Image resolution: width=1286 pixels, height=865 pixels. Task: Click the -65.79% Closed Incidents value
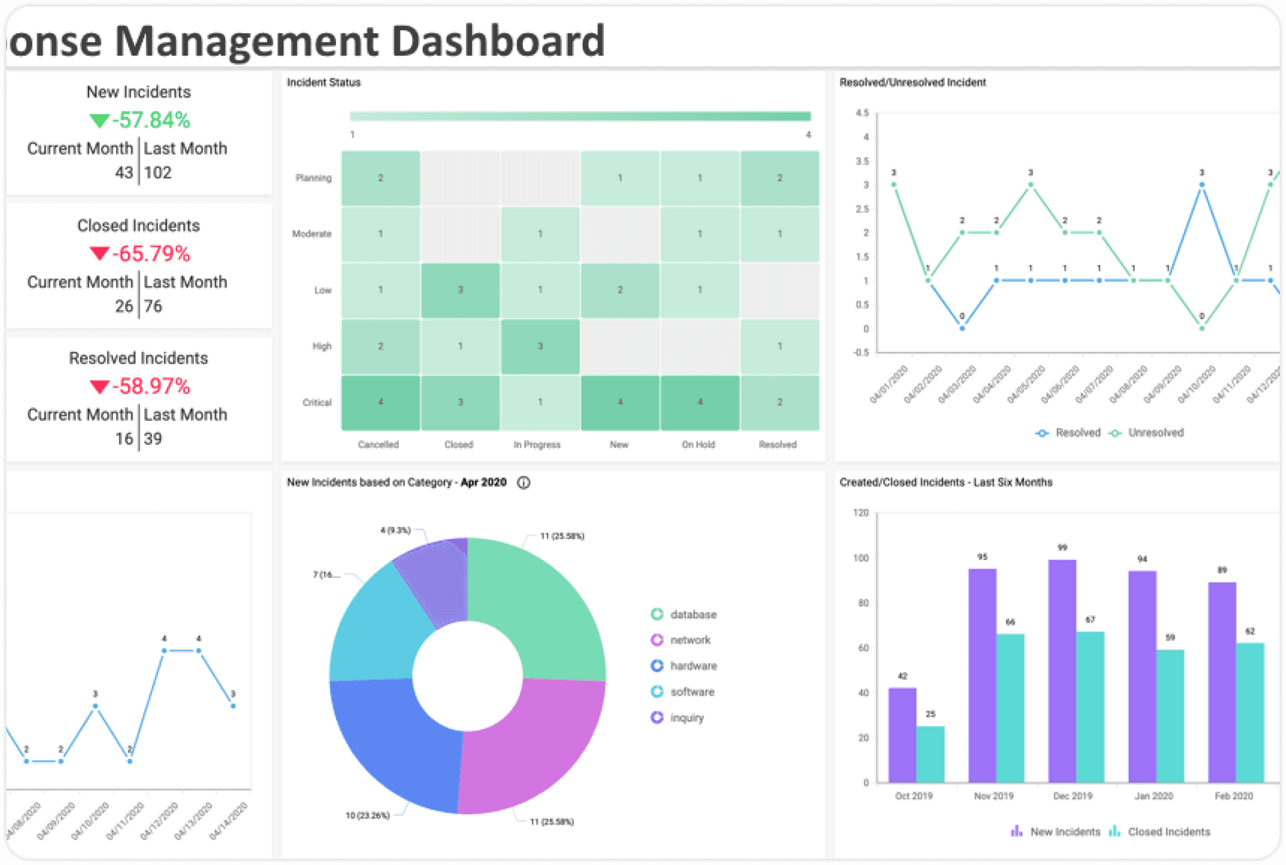click(151, 253)
